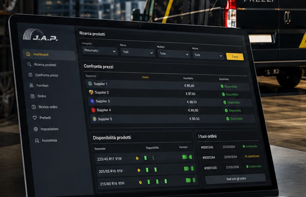Click Supplier 3 logo icon
Viewport: 306px width, 197px height.
92,101
